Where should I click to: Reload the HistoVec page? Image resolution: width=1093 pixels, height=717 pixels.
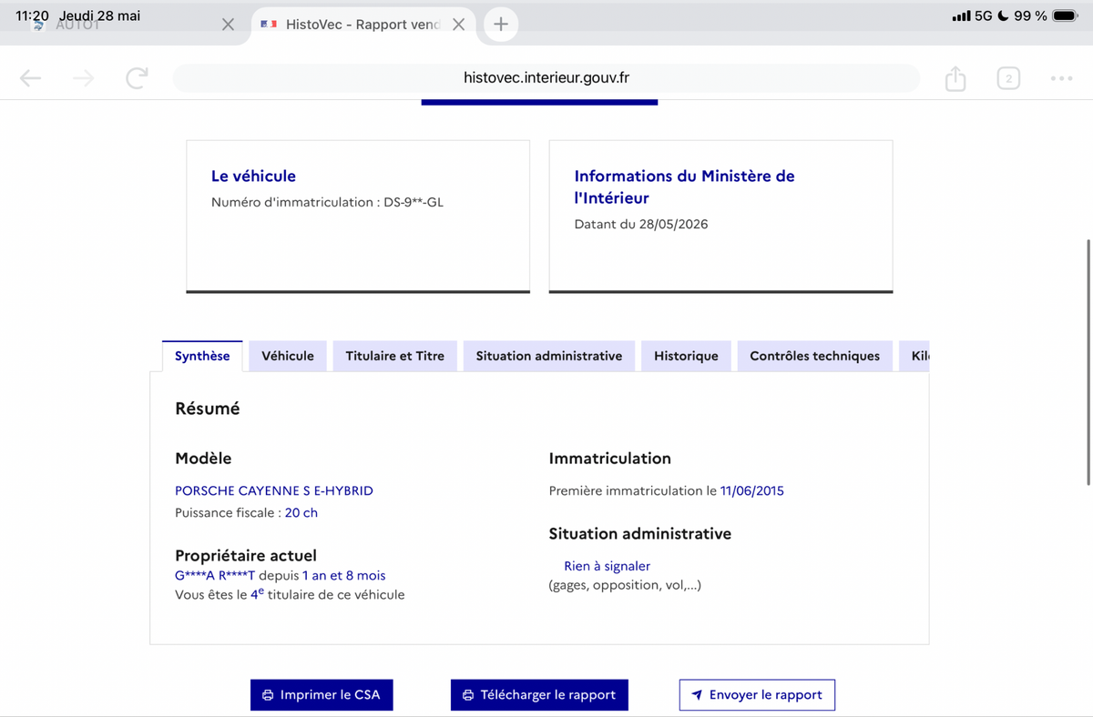click(137, 79)
